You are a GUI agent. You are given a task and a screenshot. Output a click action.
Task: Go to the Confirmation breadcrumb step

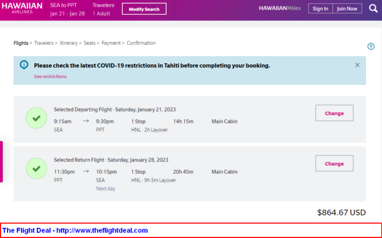click(x=141, y=43)
